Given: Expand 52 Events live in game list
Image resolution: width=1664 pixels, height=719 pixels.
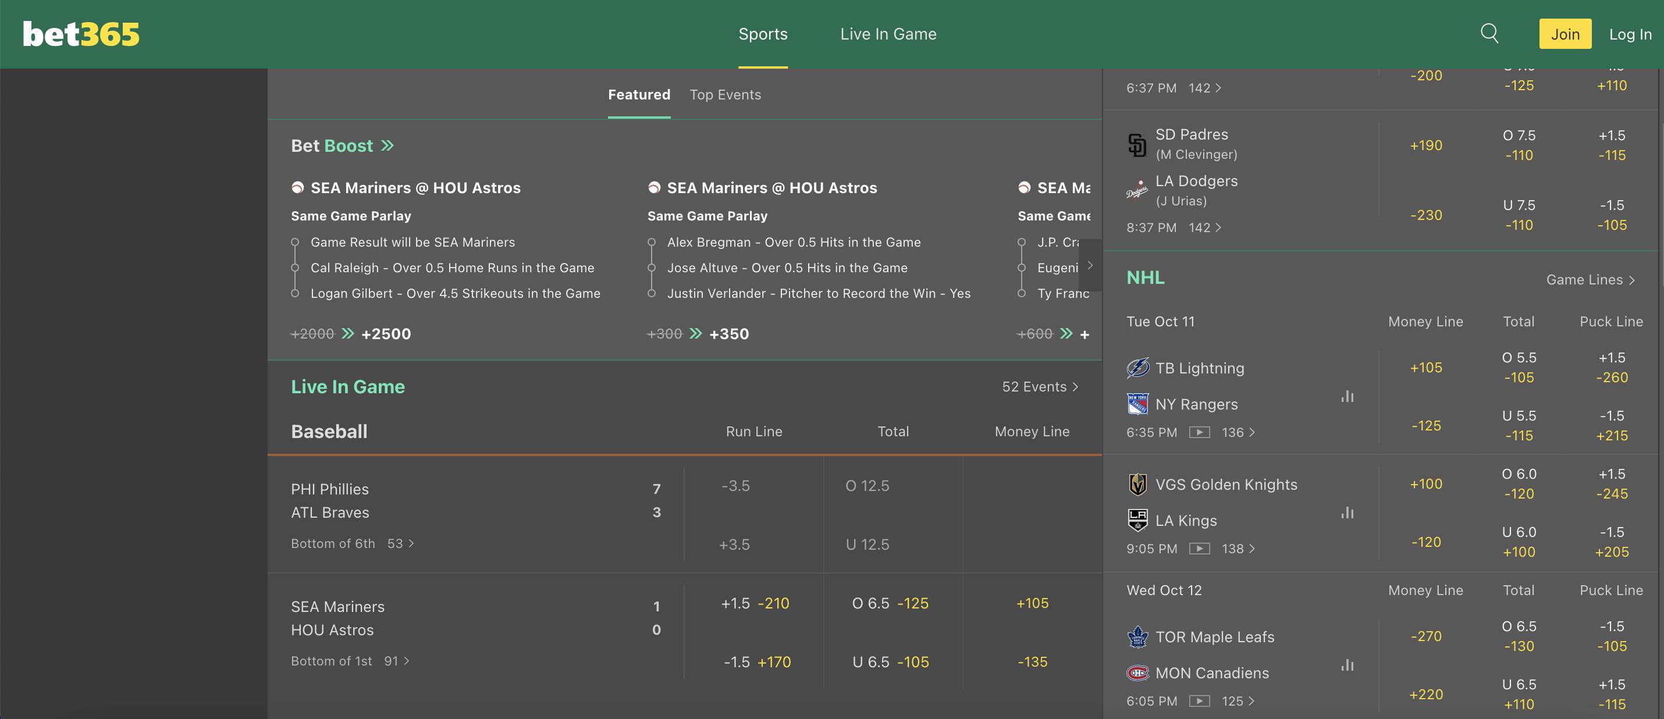Looking at the screenshot, I should click(1039, 387).
